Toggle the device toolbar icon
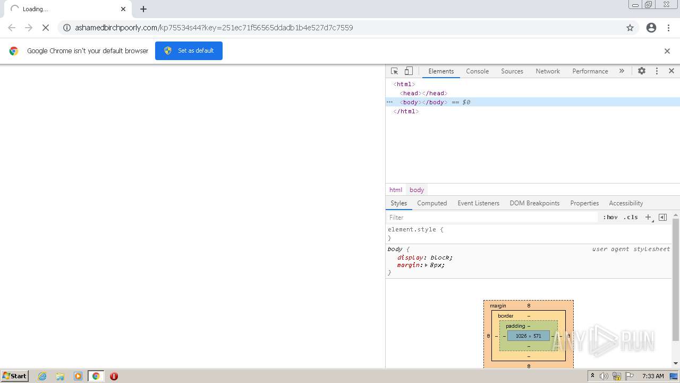680x383 pixels. click(409, 71)
